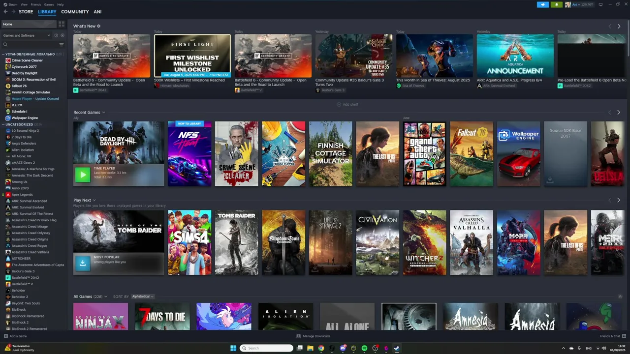Open the Games menu

49,4
